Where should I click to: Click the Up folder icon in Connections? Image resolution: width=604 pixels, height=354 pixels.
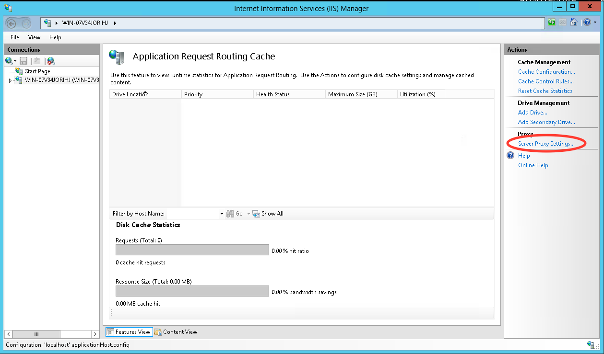point(36,61)
